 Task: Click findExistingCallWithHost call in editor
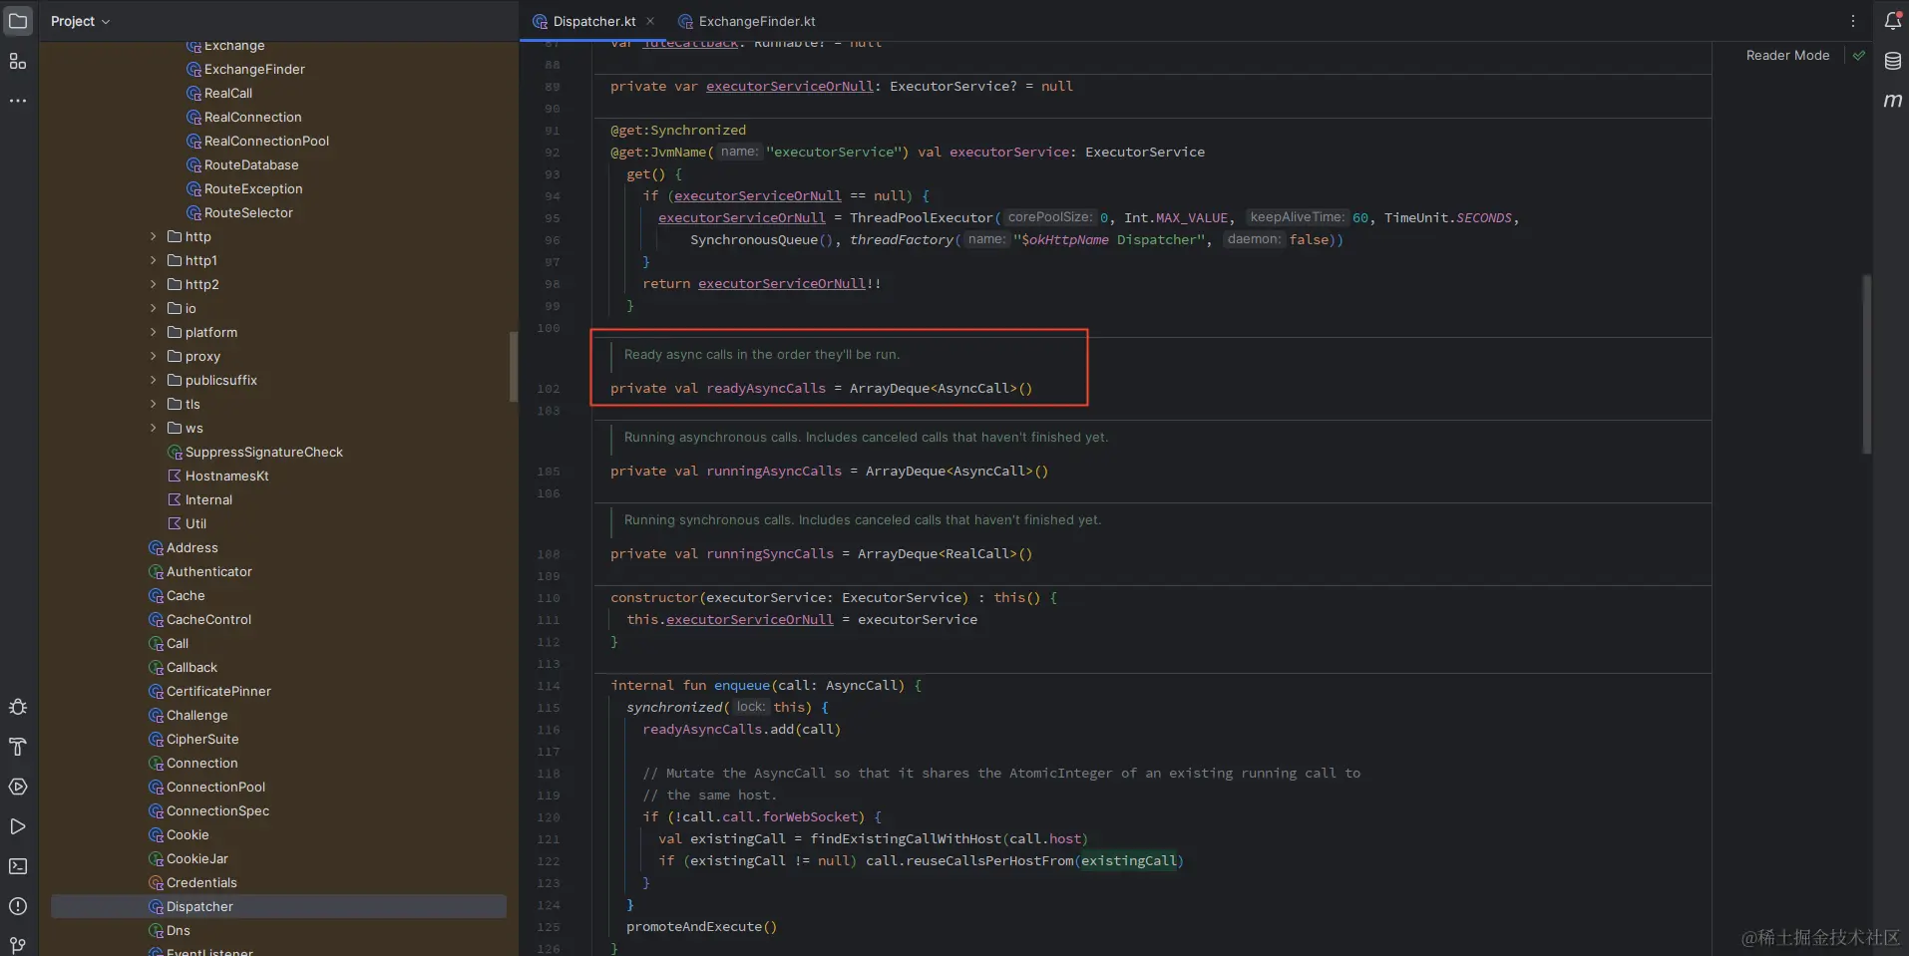[906, 839]
